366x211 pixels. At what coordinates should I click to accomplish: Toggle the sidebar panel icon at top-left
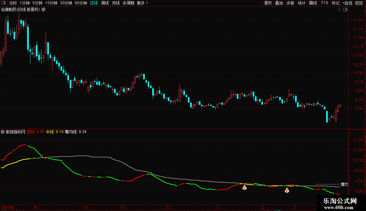tap(4, 3)
